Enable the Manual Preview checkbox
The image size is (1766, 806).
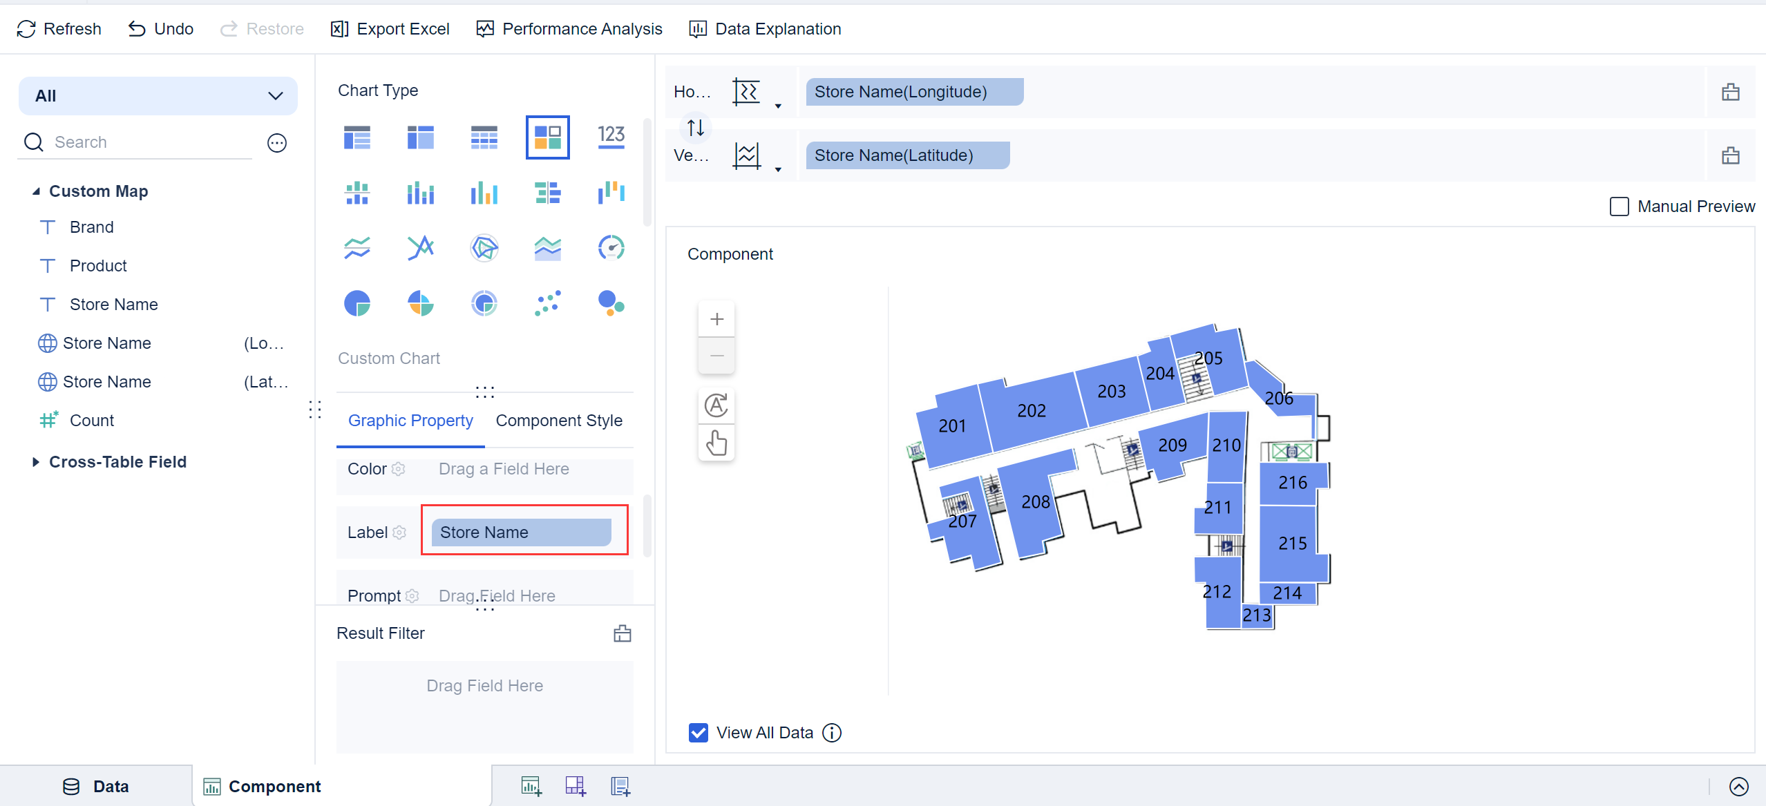1620,207
